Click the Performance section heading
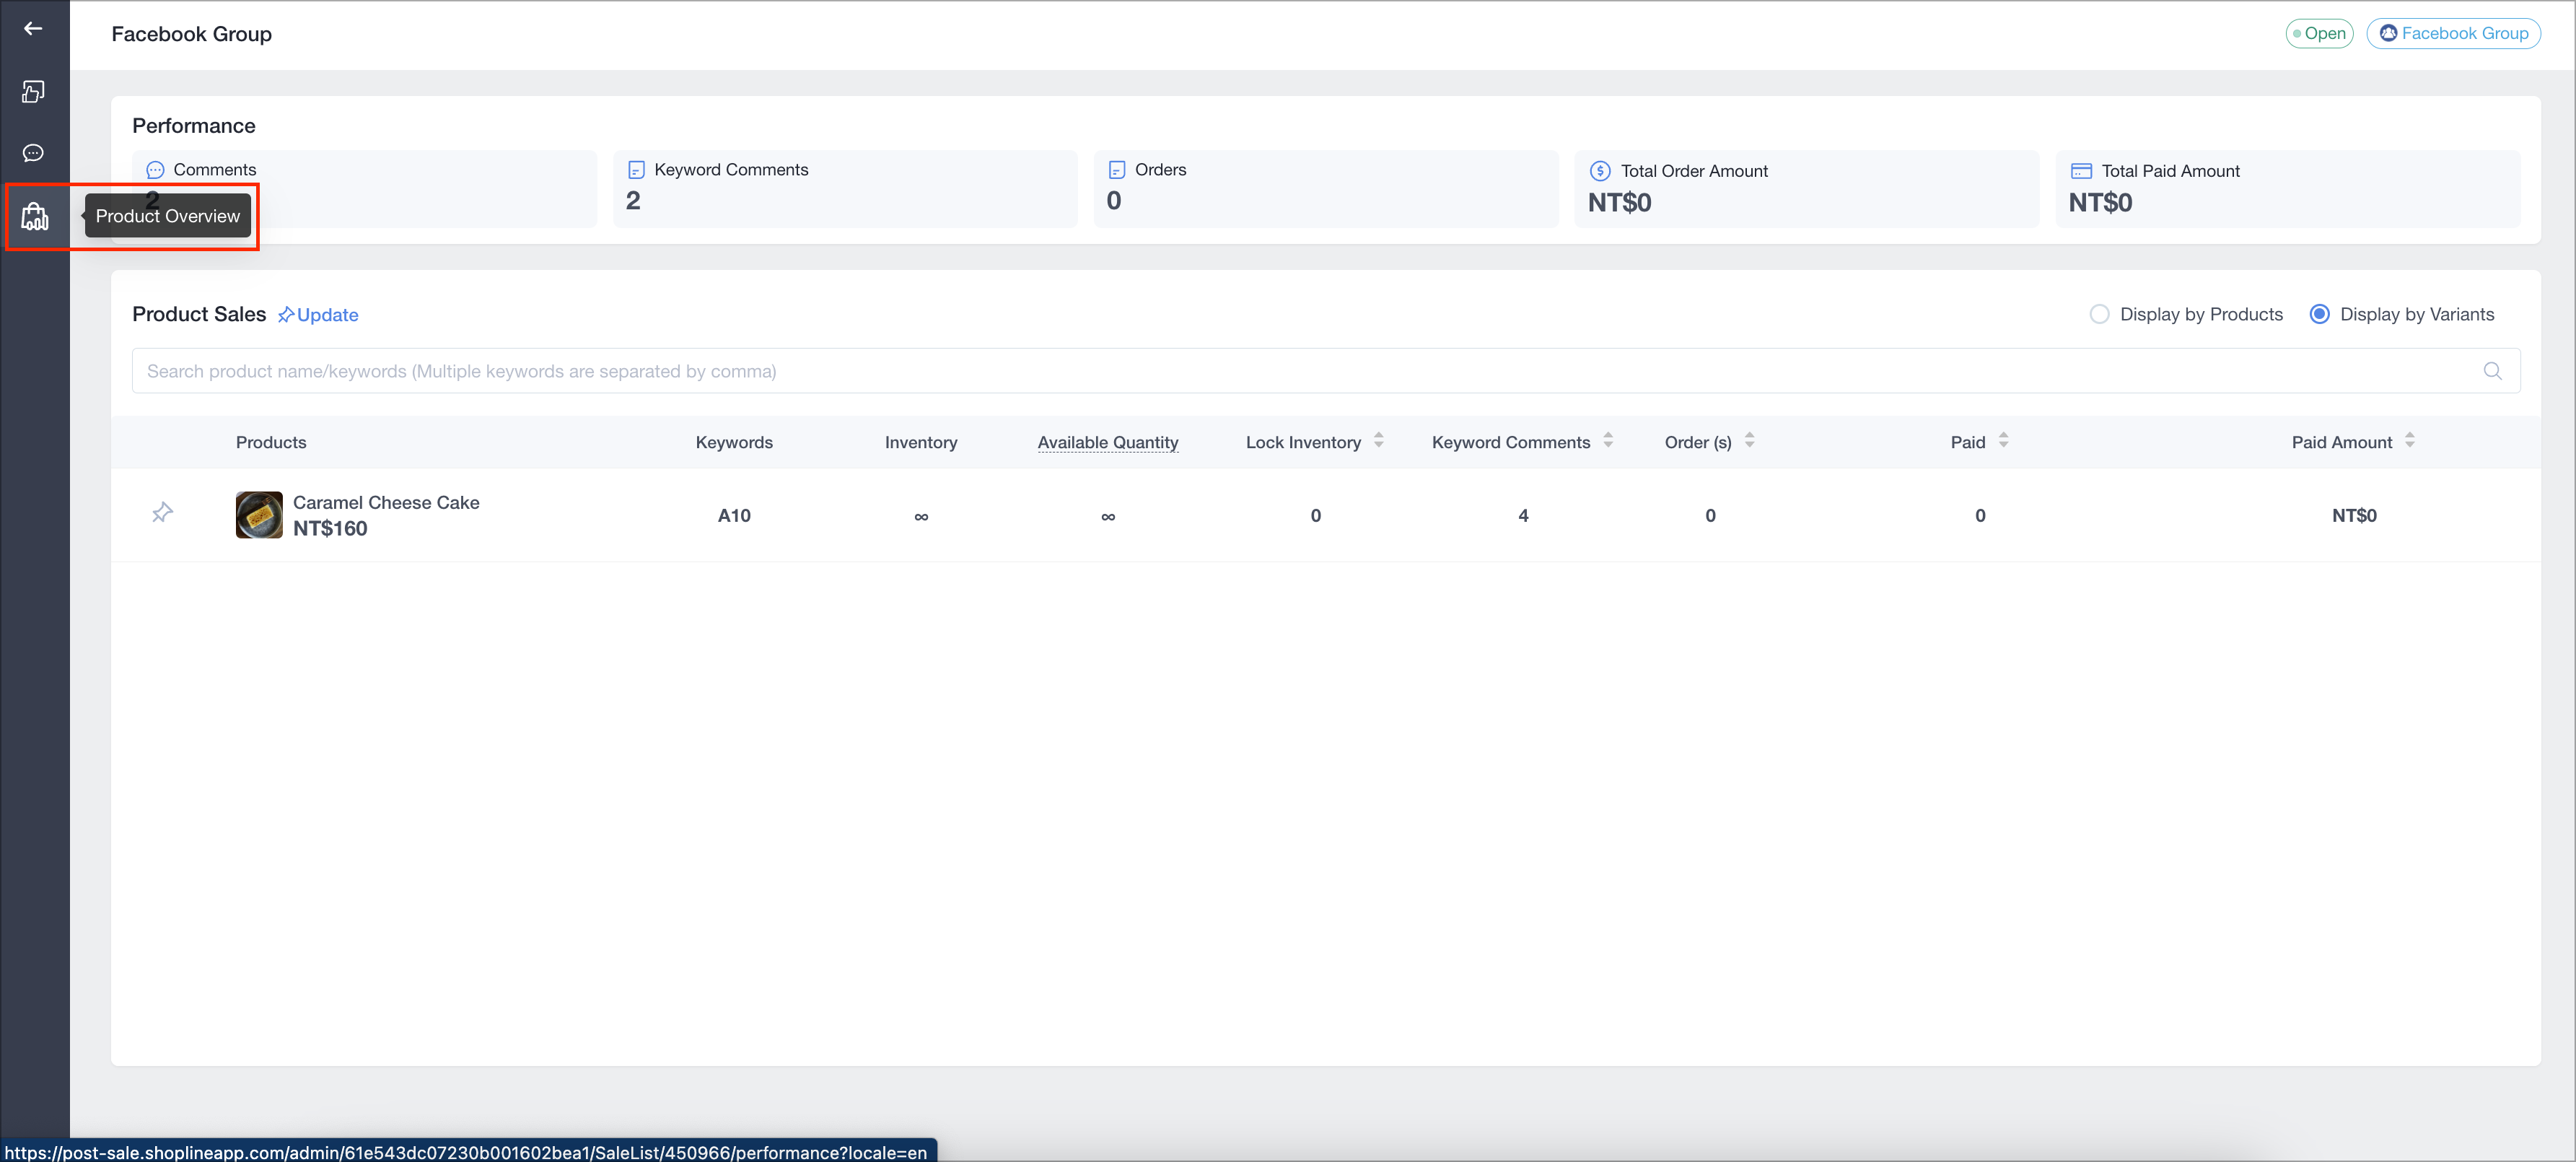 (x=194, y=126)
